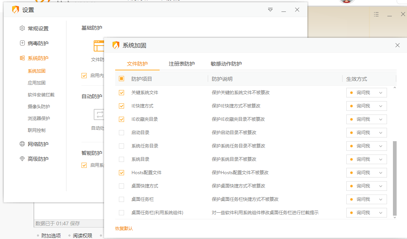Expand the chevron menu on the 设置 title bar
This screenshot has width=407, height=239.
tap(270, 10)
